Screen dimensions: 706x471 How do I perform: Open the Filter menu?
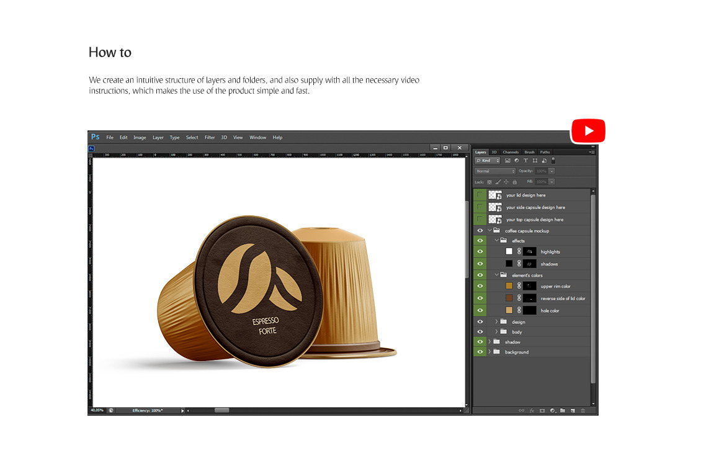pyautogui.click(x=210, y=138)
